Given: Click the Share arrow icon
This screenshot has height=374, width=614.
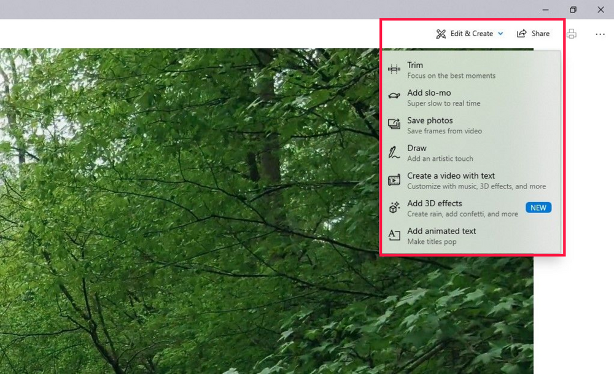Looking at the screenshot, I should click(522, 34).
